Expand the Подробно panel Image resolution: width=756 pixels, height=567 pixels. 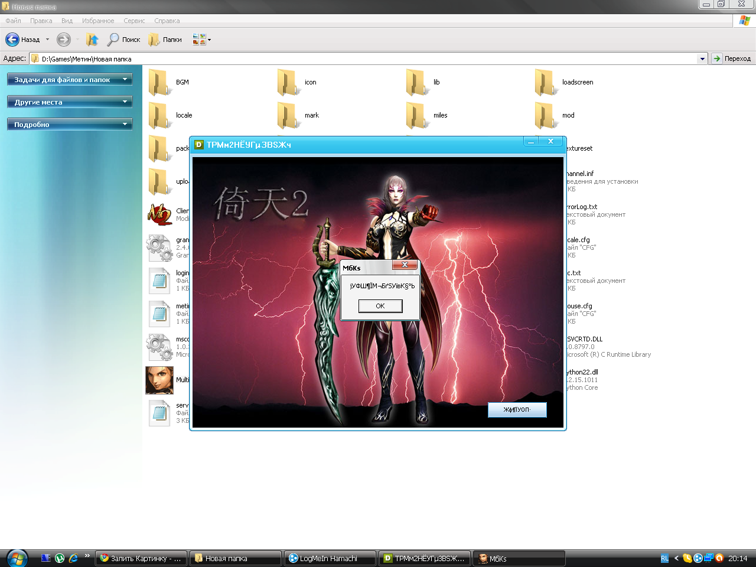pyautogui.click(x=70, y=125)
